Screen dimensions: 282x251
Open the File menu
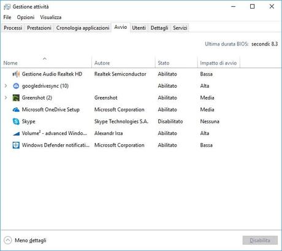(x=7, y=17)
